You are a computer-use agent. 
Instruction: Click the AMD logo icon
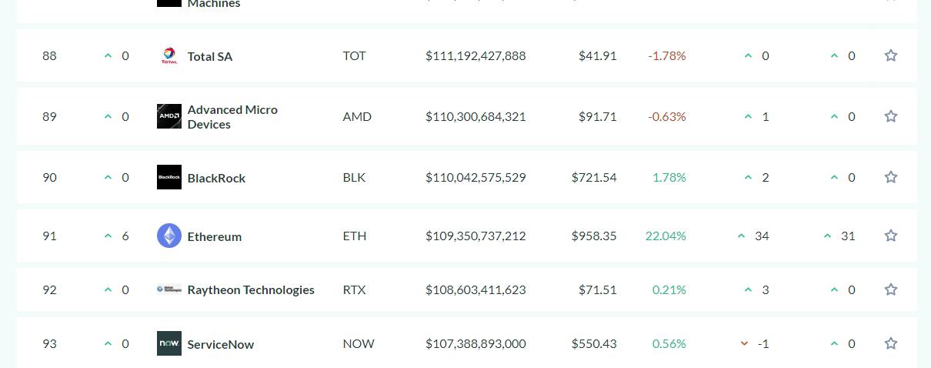tap(169, 116)
